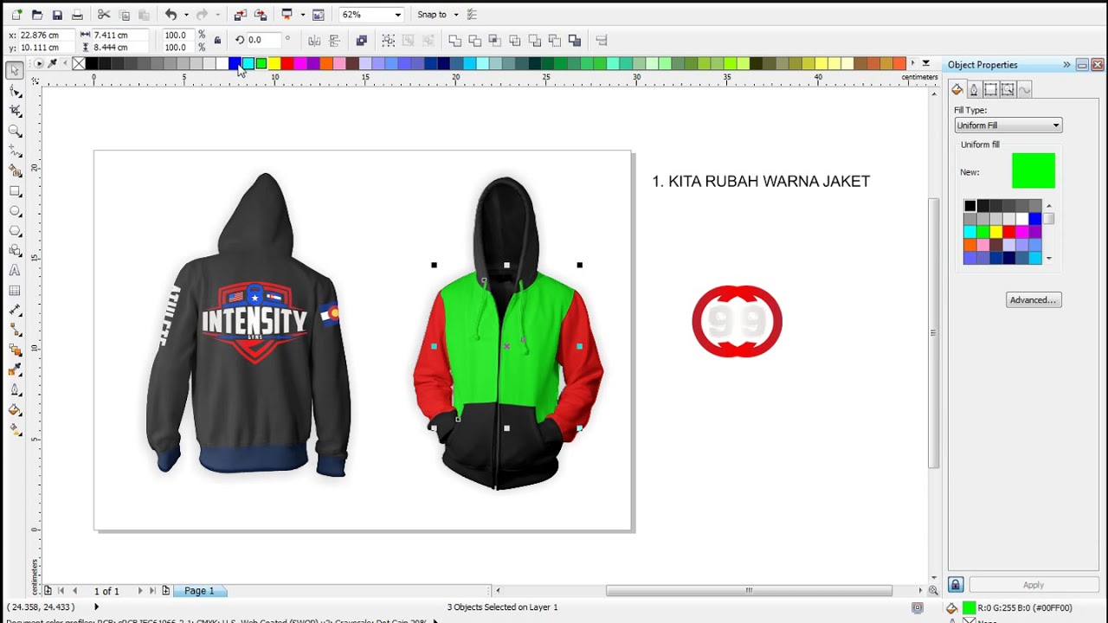The image size is (1108, 623).
Task: Click the New document icon
Action: point(16,15)
